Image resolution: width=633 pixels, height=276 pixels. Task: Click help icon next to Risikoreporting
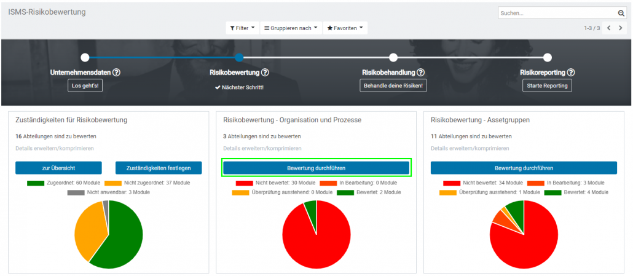(571, 73)
